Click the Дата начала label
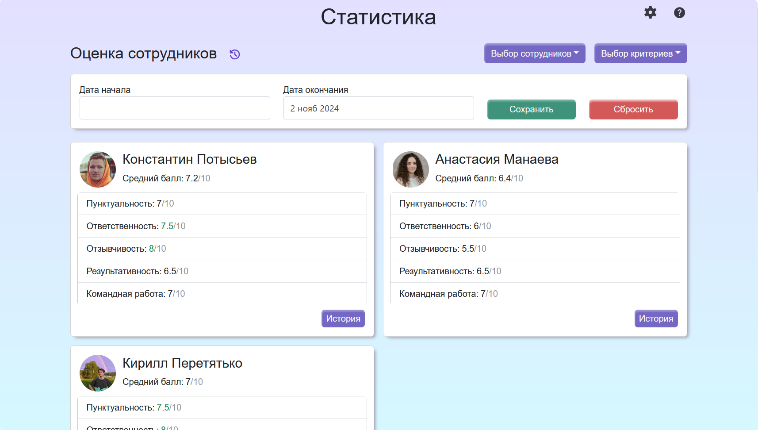Screen dimensions: 758x430 click(x=105, y=90)
